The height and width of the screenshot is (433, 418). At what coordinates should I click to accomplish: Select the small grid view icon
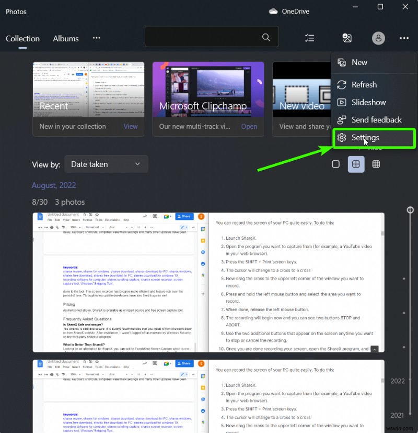click(x=376, y=164)
